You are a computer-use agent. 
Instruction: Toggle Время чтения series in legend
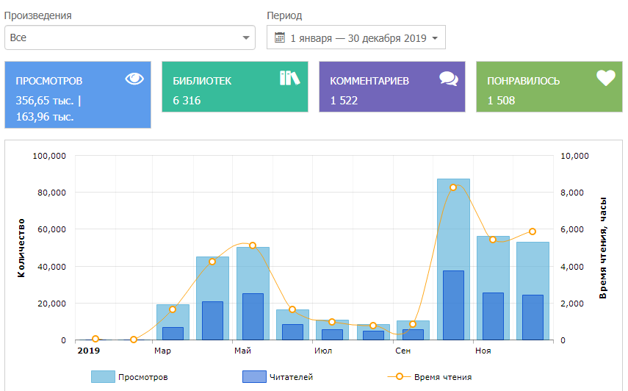point(438,377)
